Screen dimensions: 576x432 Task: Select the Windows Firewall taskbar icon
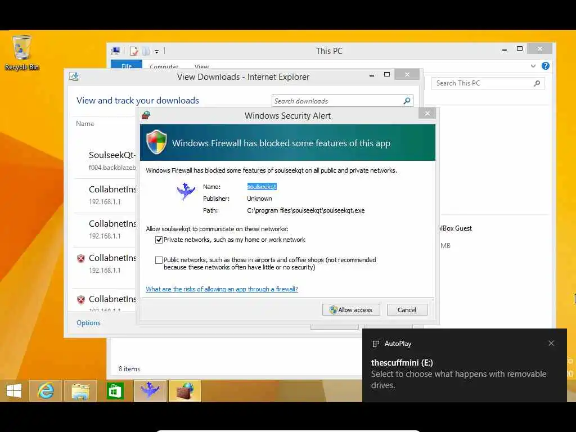tap(184, 390)
